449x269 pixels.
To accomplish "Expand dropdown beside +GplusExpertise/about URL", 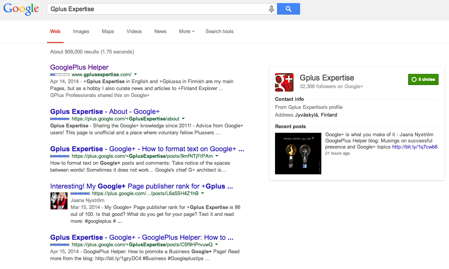I will pos(183,119).
